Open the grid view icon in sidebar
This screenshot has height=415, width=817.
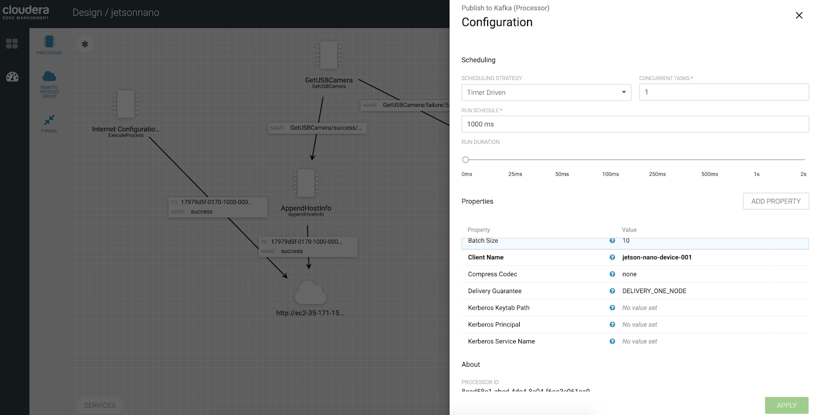click(x=12, y=44)
